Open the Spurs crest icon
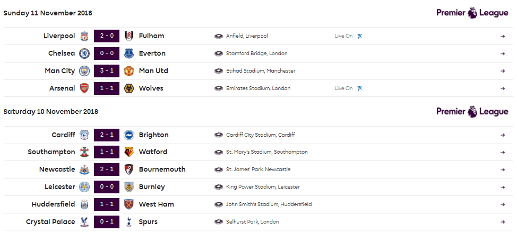This screenshot has width=517, height=232. [x=129, y=222]
